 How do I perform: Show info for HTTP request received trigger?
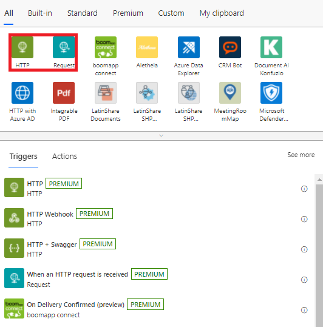304,280
